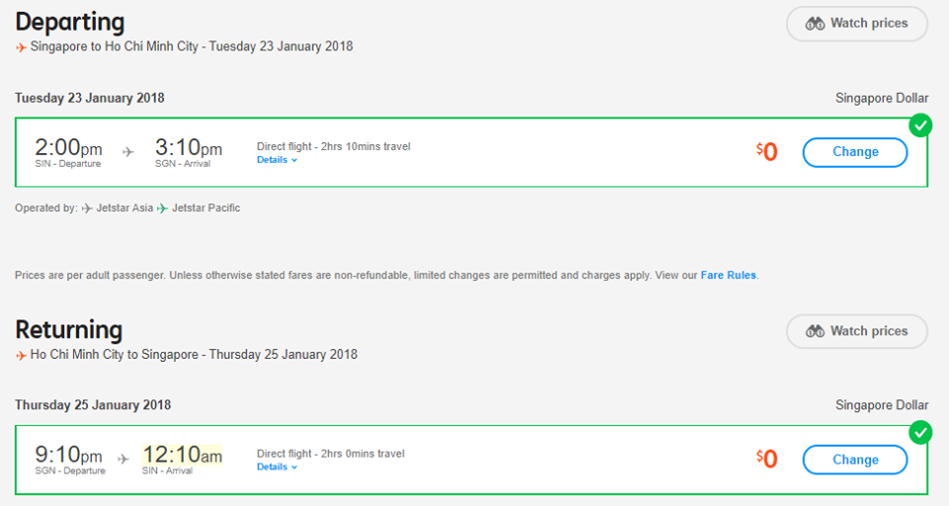Select the highlighted 12:10am arrival time

point(182,456)
